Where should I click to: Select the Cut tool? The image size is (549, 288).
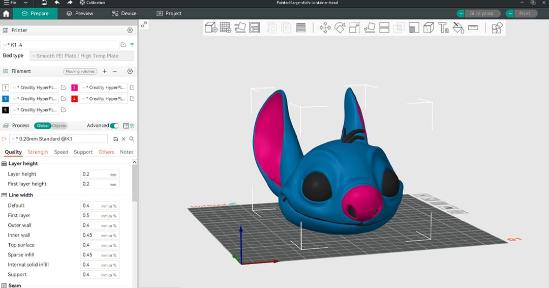[x=384, y=27]
